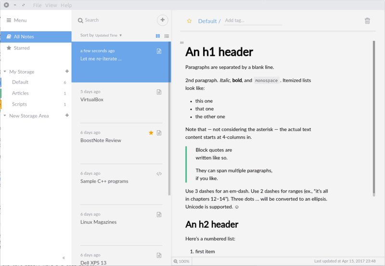Click the Starred star icon in sidebar
The image size is (385, 266).
pyautogui.click(x=9, y=48)
